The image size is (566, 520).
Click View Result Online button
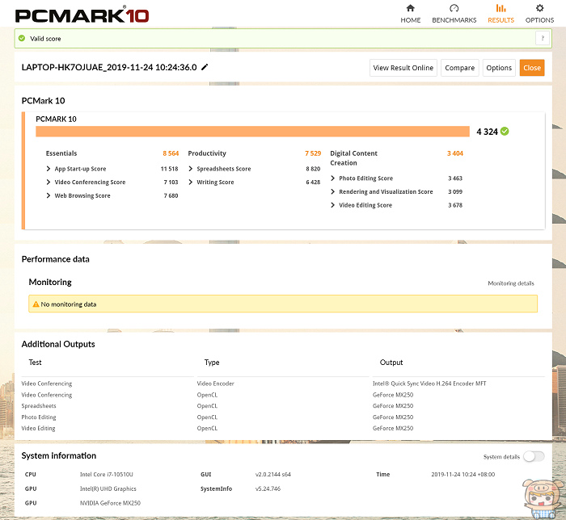point(403,68)
